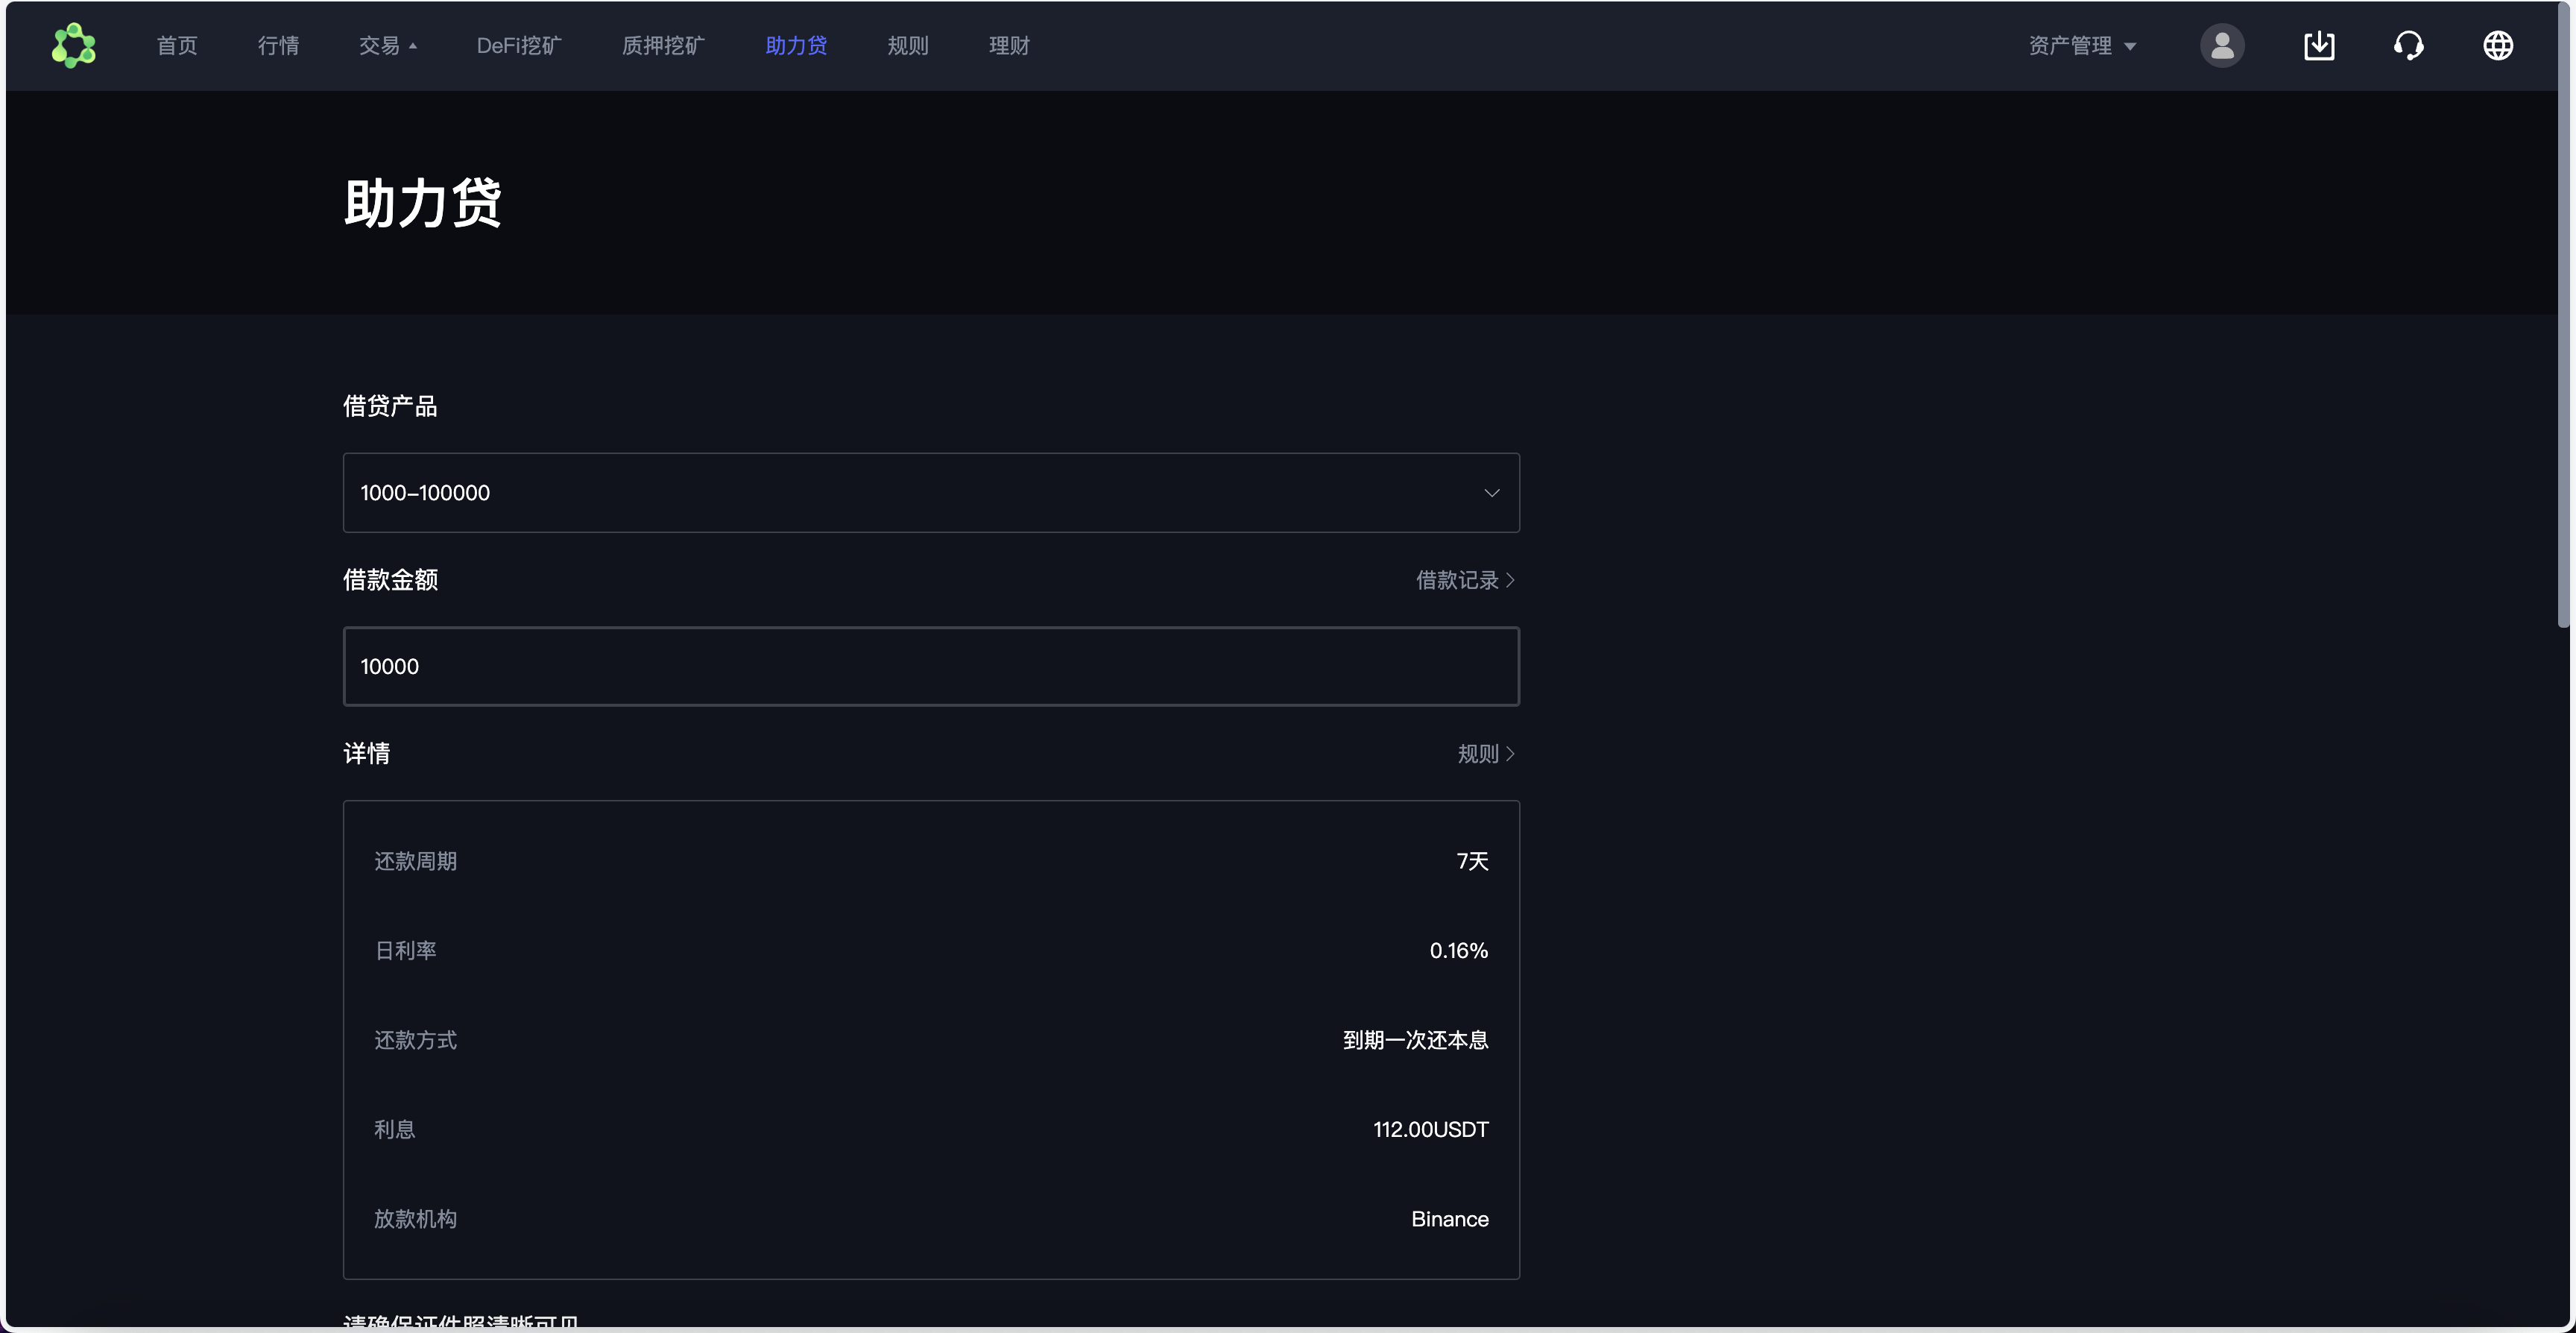Image resolution: width=2576 pixels, height=1333 pixels.
Task: Click the site logo in top left
Action: coord(73,45)
